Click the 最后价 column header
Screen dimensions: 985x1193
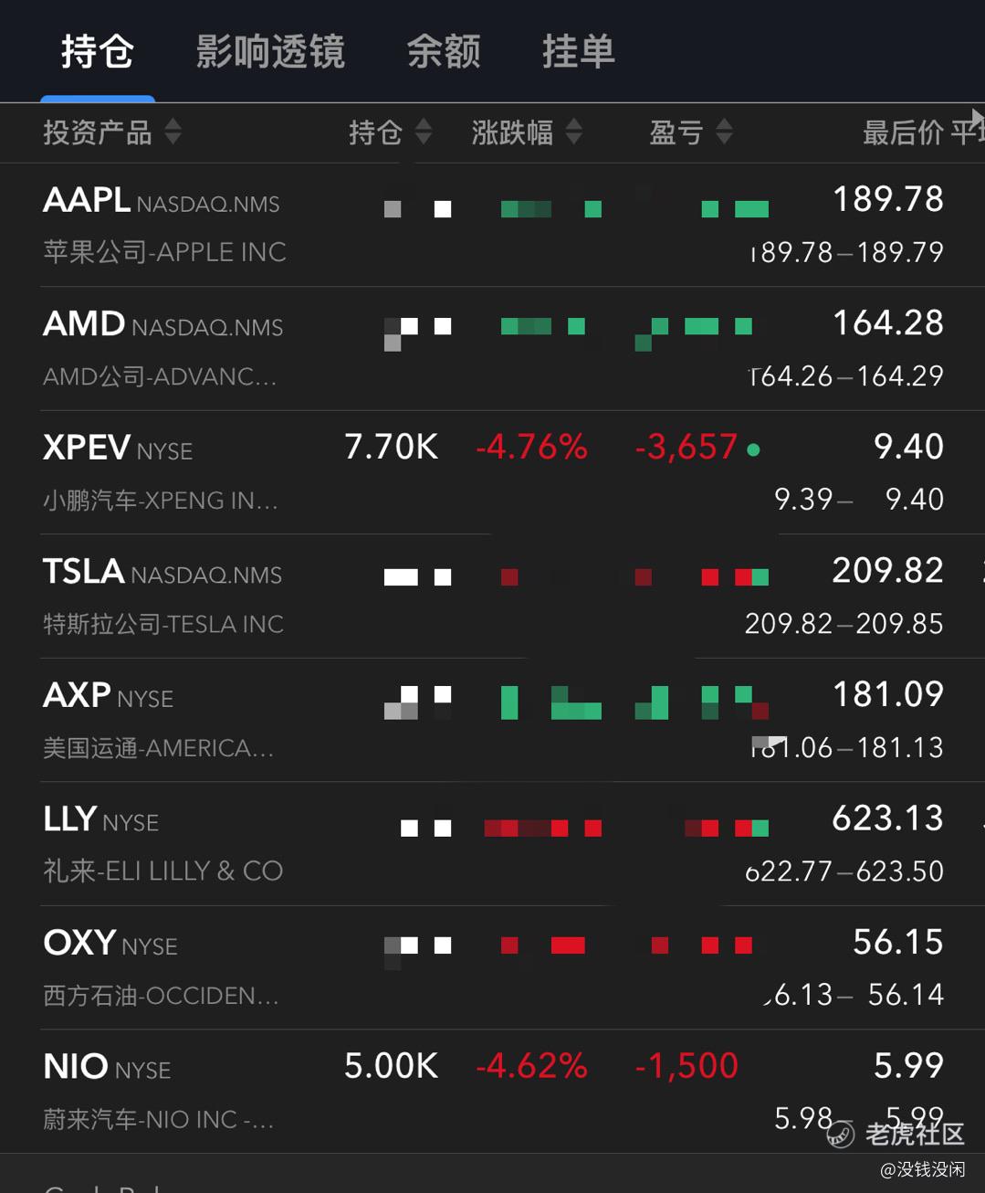tap(902, 132)
